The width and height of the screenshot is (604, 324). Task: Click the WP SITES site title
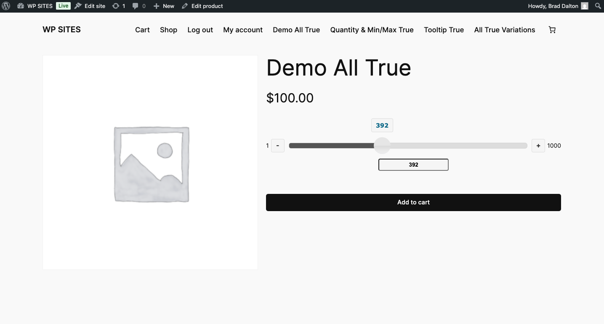pos(61,29)
